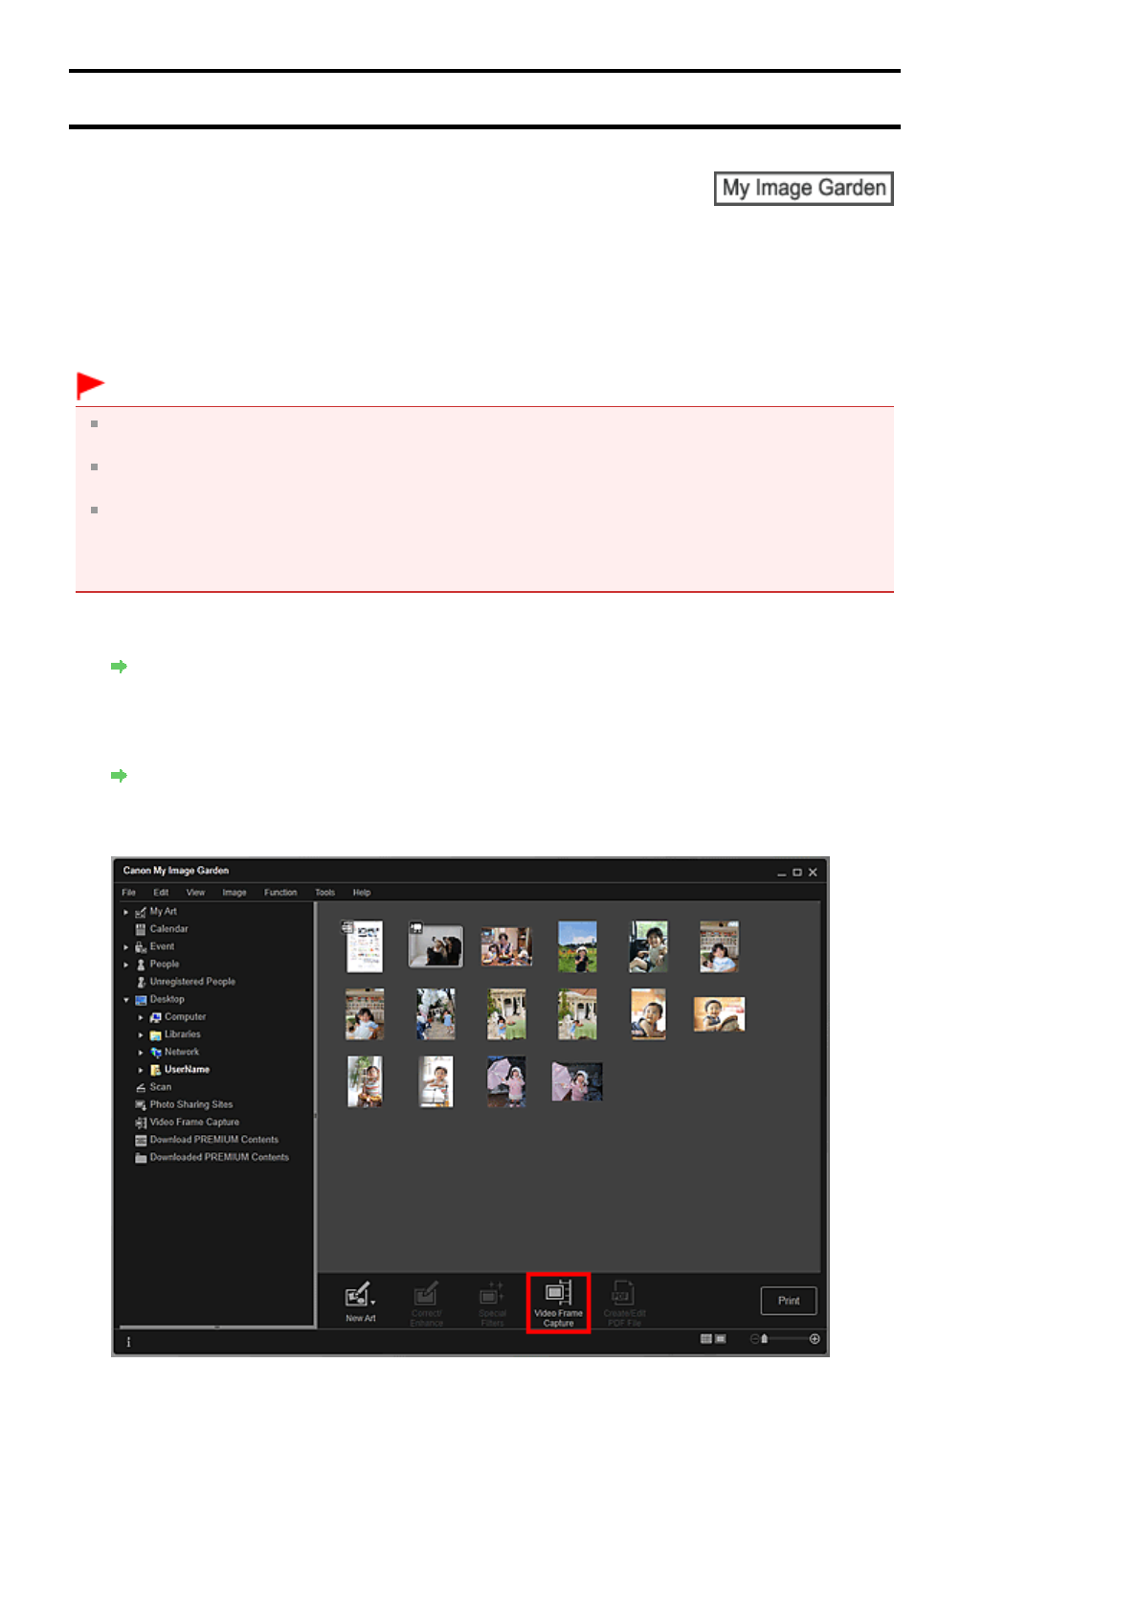The image size is (1139, 1613).
Task: Click the zoom in plus icon
Action: (815, 1339)
